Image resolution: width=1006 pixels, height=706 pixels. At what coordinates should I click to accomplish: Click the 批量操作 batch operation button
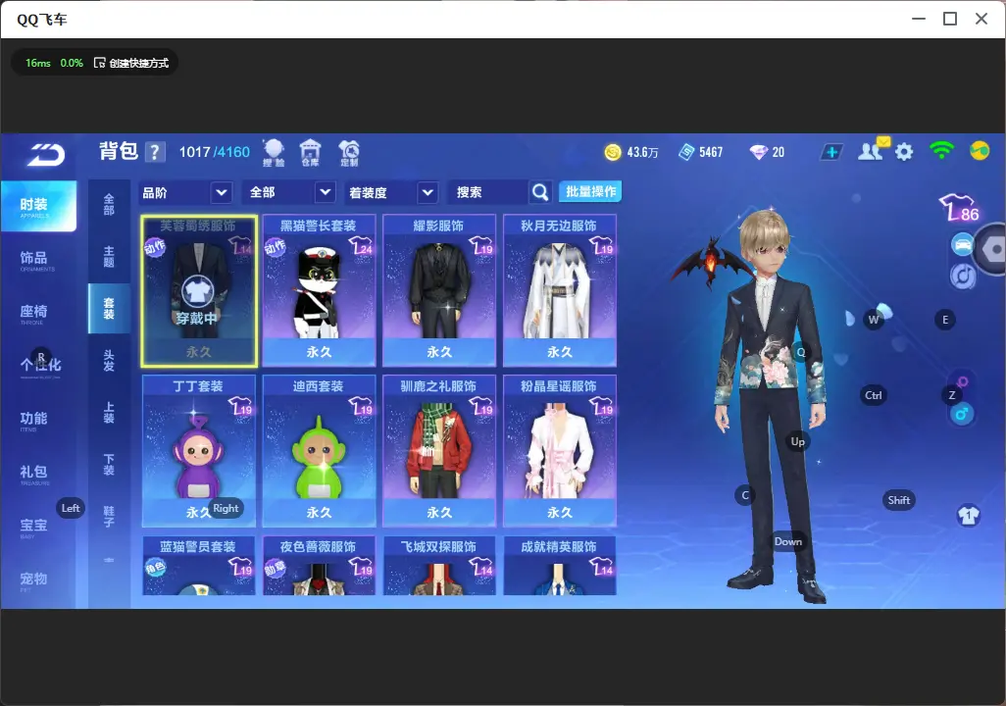click(590, 191)
